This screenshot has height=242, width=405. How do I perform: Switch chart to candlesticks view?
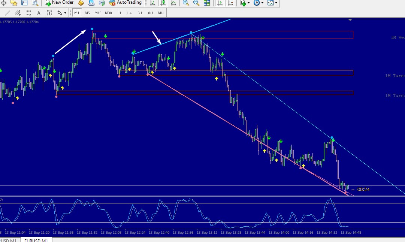163,3
